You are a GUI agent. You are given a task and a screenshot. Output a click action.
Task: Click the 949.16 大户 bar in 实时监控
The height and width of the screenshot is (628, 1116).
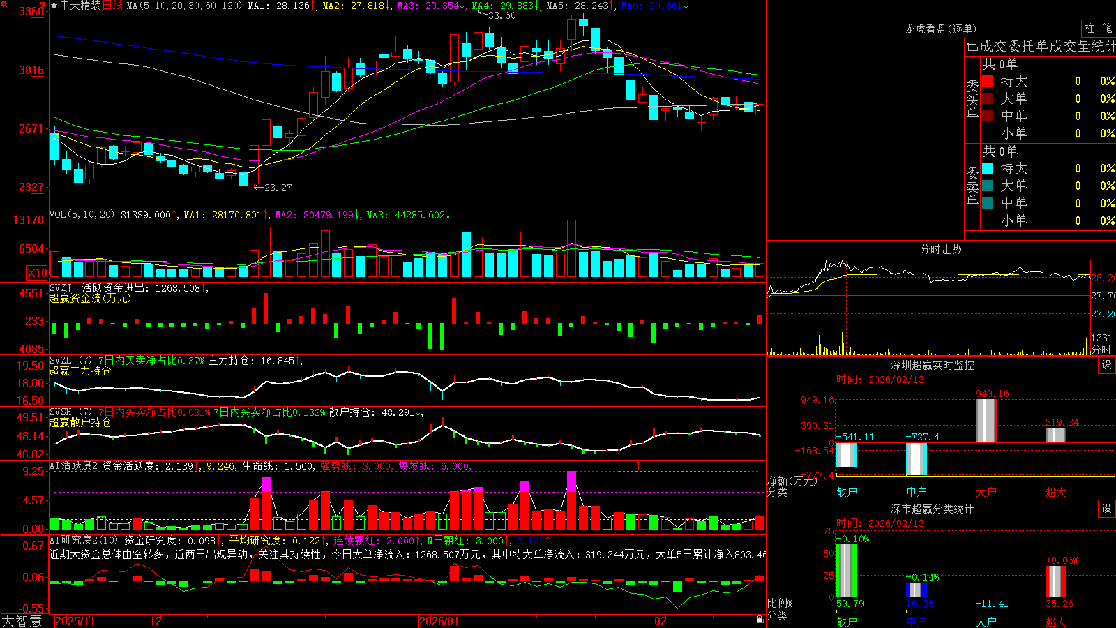pos(986,421)
